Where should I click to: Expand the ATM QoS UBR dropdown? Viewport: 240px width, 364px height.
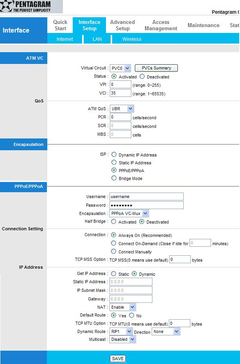(x=122, y=109)
